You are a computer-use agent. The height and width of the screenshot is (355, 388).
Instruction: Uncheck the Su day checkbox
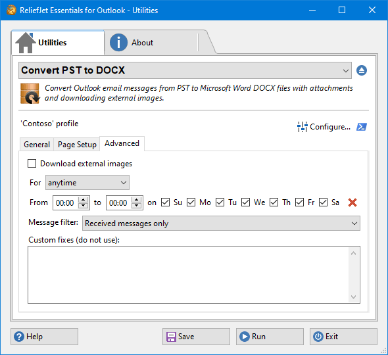[165, 202]
